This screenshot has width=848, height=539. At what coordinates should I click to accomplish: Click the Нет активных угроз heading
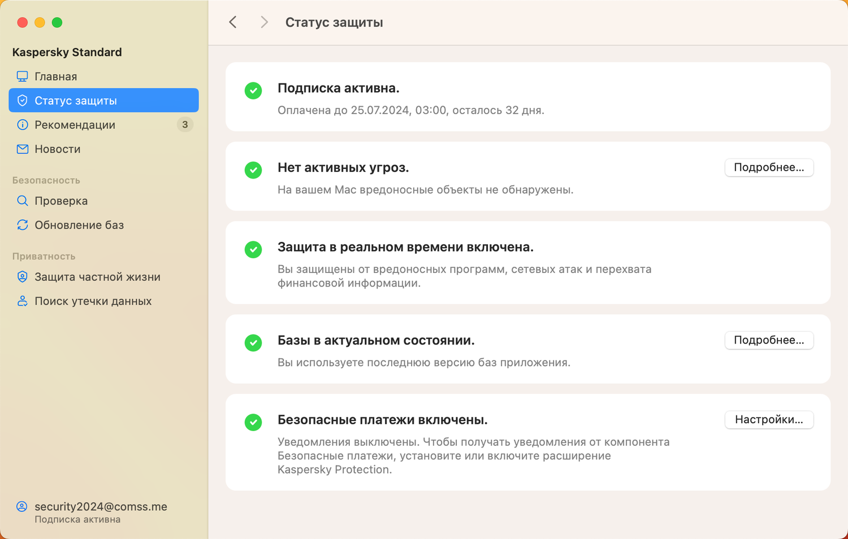(343, 168)
